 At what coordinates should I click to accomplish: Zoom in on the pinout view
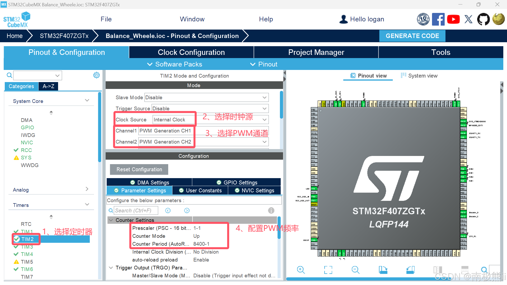click(x=301, y=270)
